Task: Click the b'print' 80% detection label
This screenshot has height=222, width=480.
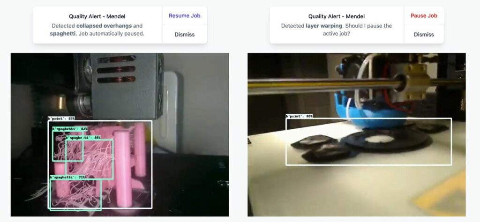Action: click(x=299, y=116)
